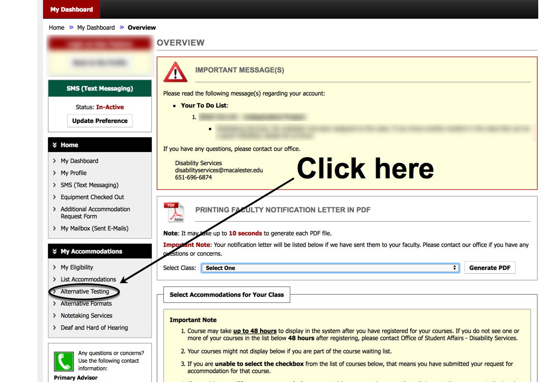The height and width of the screenshot is (382, 541).
Task: Open SMS (Text Messaging) sidebar link
Action: tap(90, 185)
